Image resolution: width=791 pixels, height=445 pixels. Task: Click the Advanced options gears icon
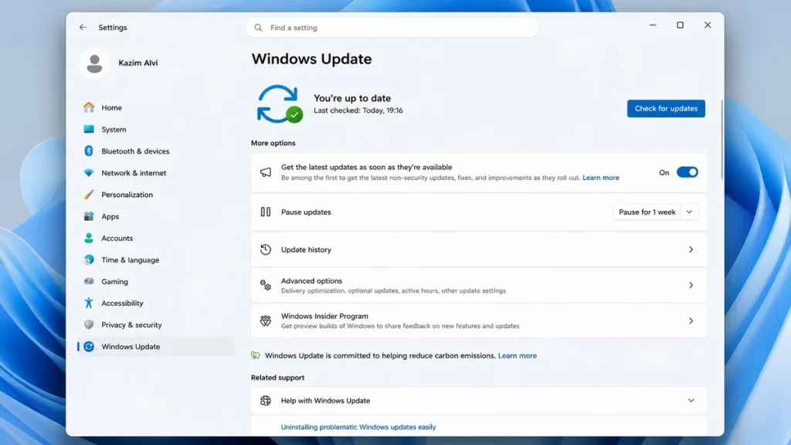point(266,285)
